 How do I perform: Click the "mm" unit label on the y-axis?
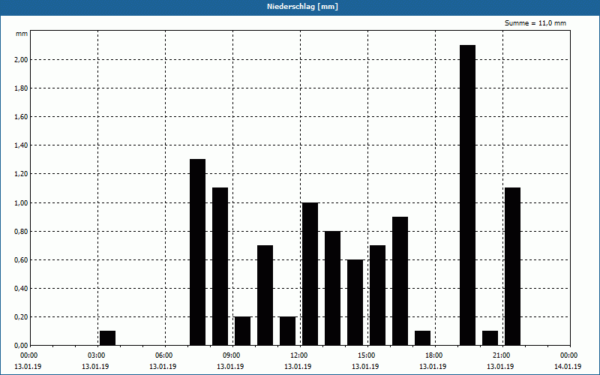pyautogui.click(x=22, y=34)
